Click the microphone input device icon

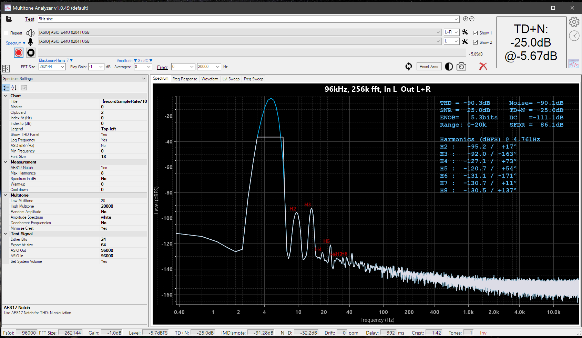pyautogui.click(x=30, y=42)
